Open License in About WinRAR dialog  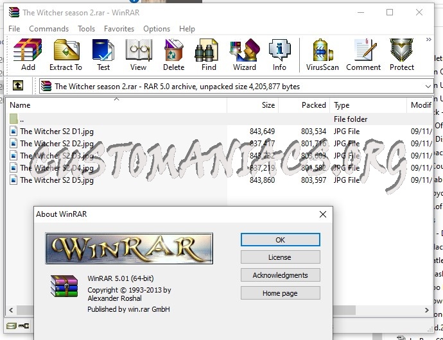pyautogui.click(x=281, y=257)
